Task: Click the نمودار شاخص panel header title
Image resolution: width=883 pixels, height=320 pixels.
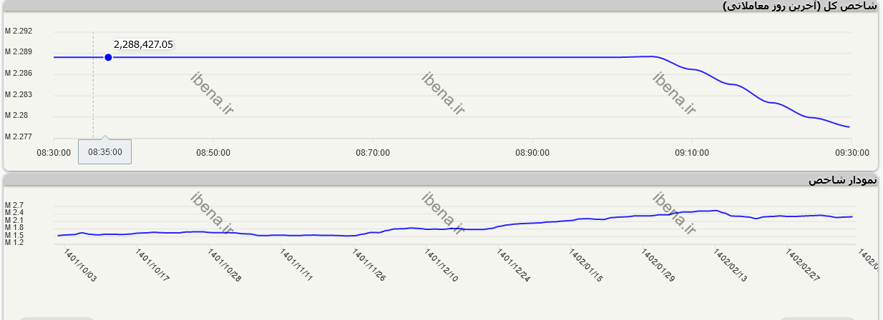Action: point(842,180)
